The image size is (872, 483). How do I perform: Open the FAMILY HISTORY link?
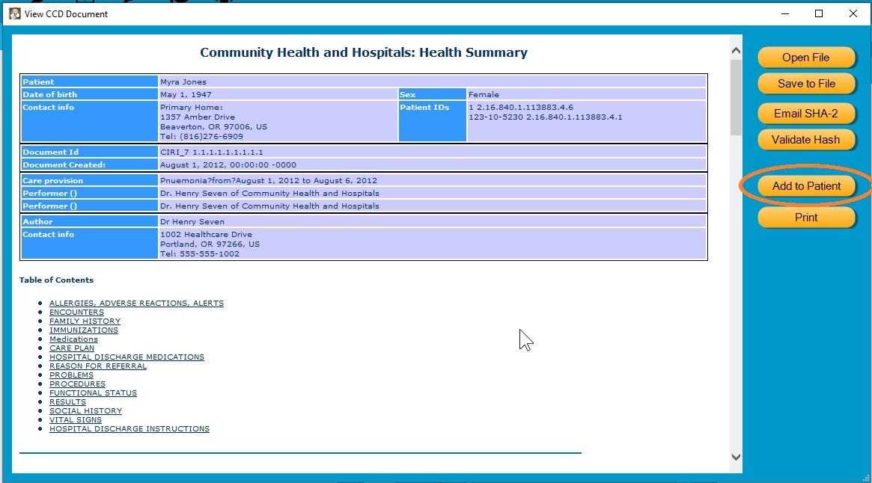[85, 321]
